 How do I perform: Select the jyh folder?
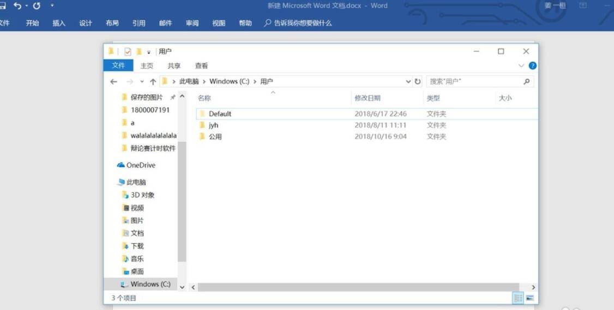213,125
